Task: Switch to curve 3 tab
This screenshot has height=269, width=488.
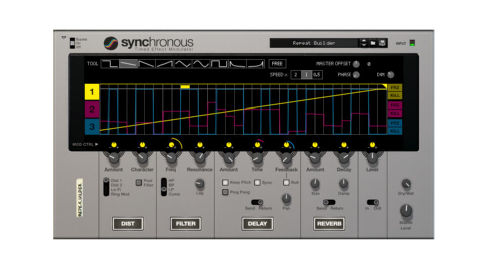Action: click(92, 126)
